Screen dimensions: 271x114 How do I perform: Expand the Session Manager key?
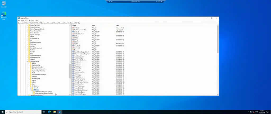[27, 35]
